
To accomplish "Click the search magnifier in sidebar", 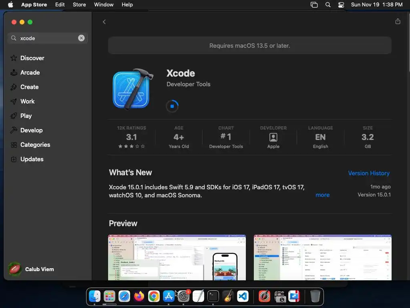I will (14, 38).
